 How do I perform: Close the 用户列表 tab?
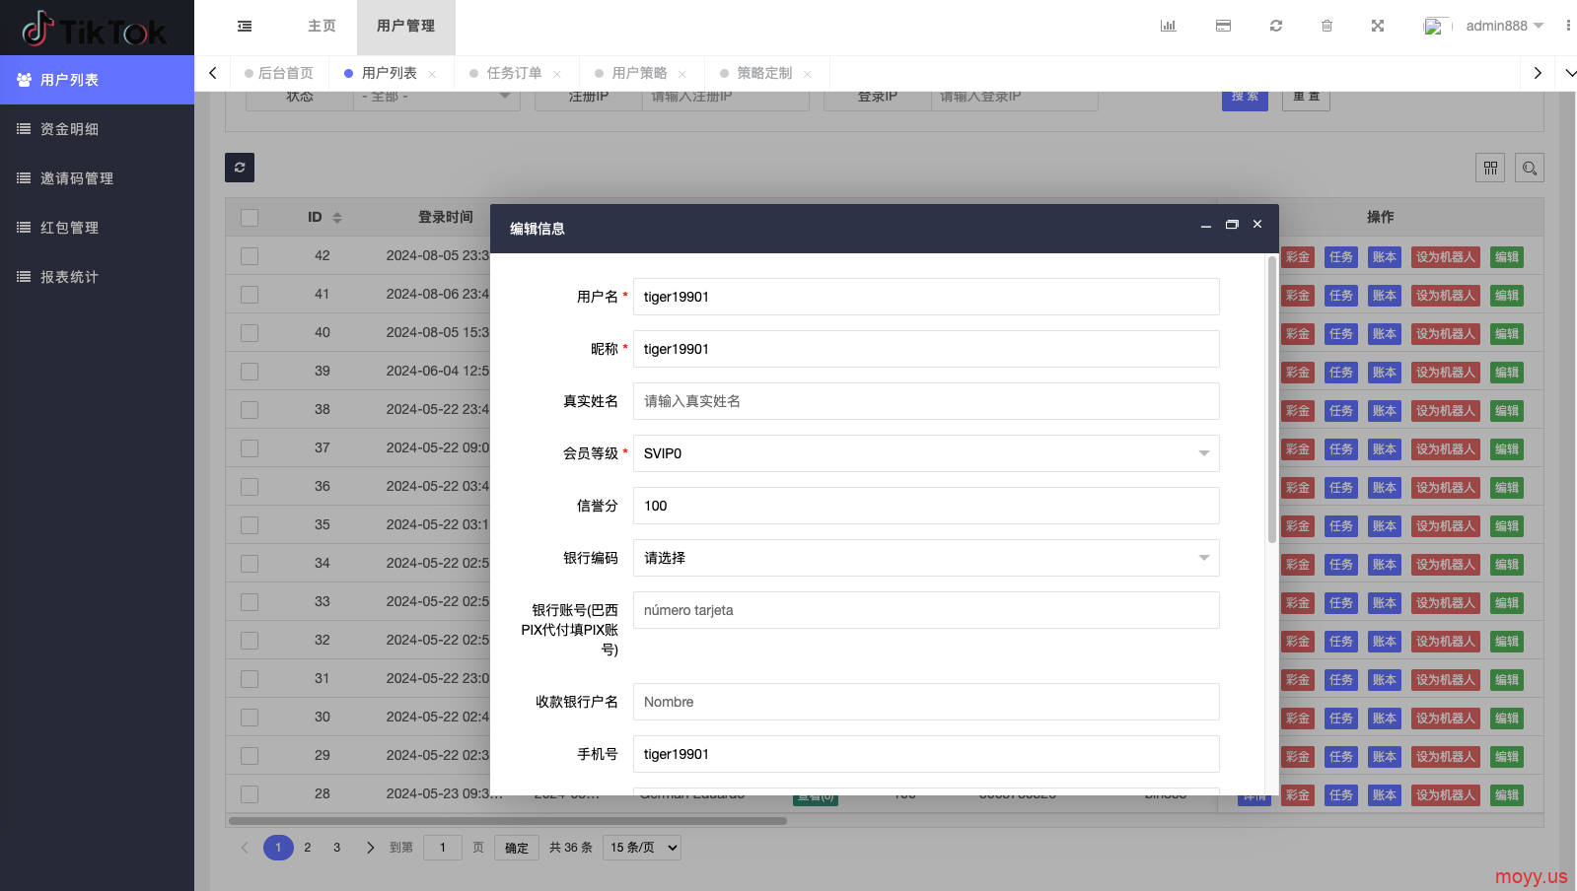[432, 74]
